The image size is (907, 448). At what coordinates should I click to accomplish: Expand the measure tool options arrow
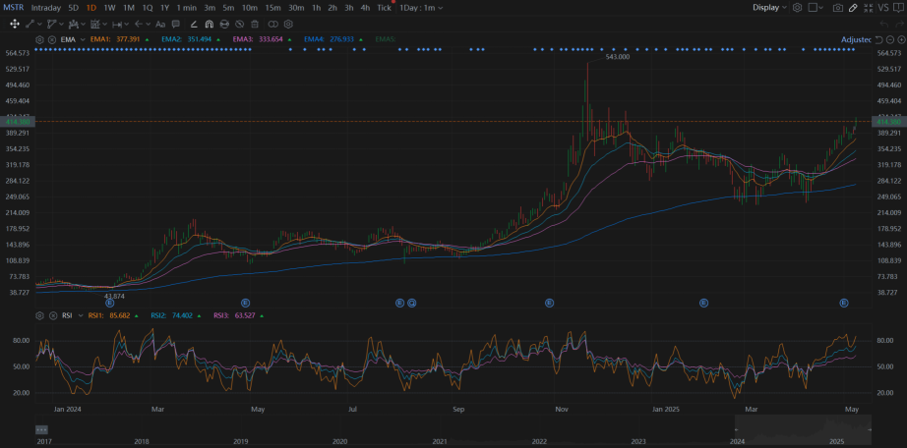[104, 25]
